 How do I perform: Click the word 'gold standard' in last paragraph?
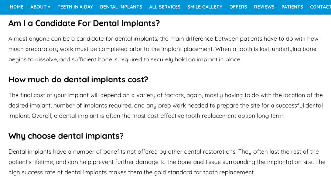[x=173, y=172]
